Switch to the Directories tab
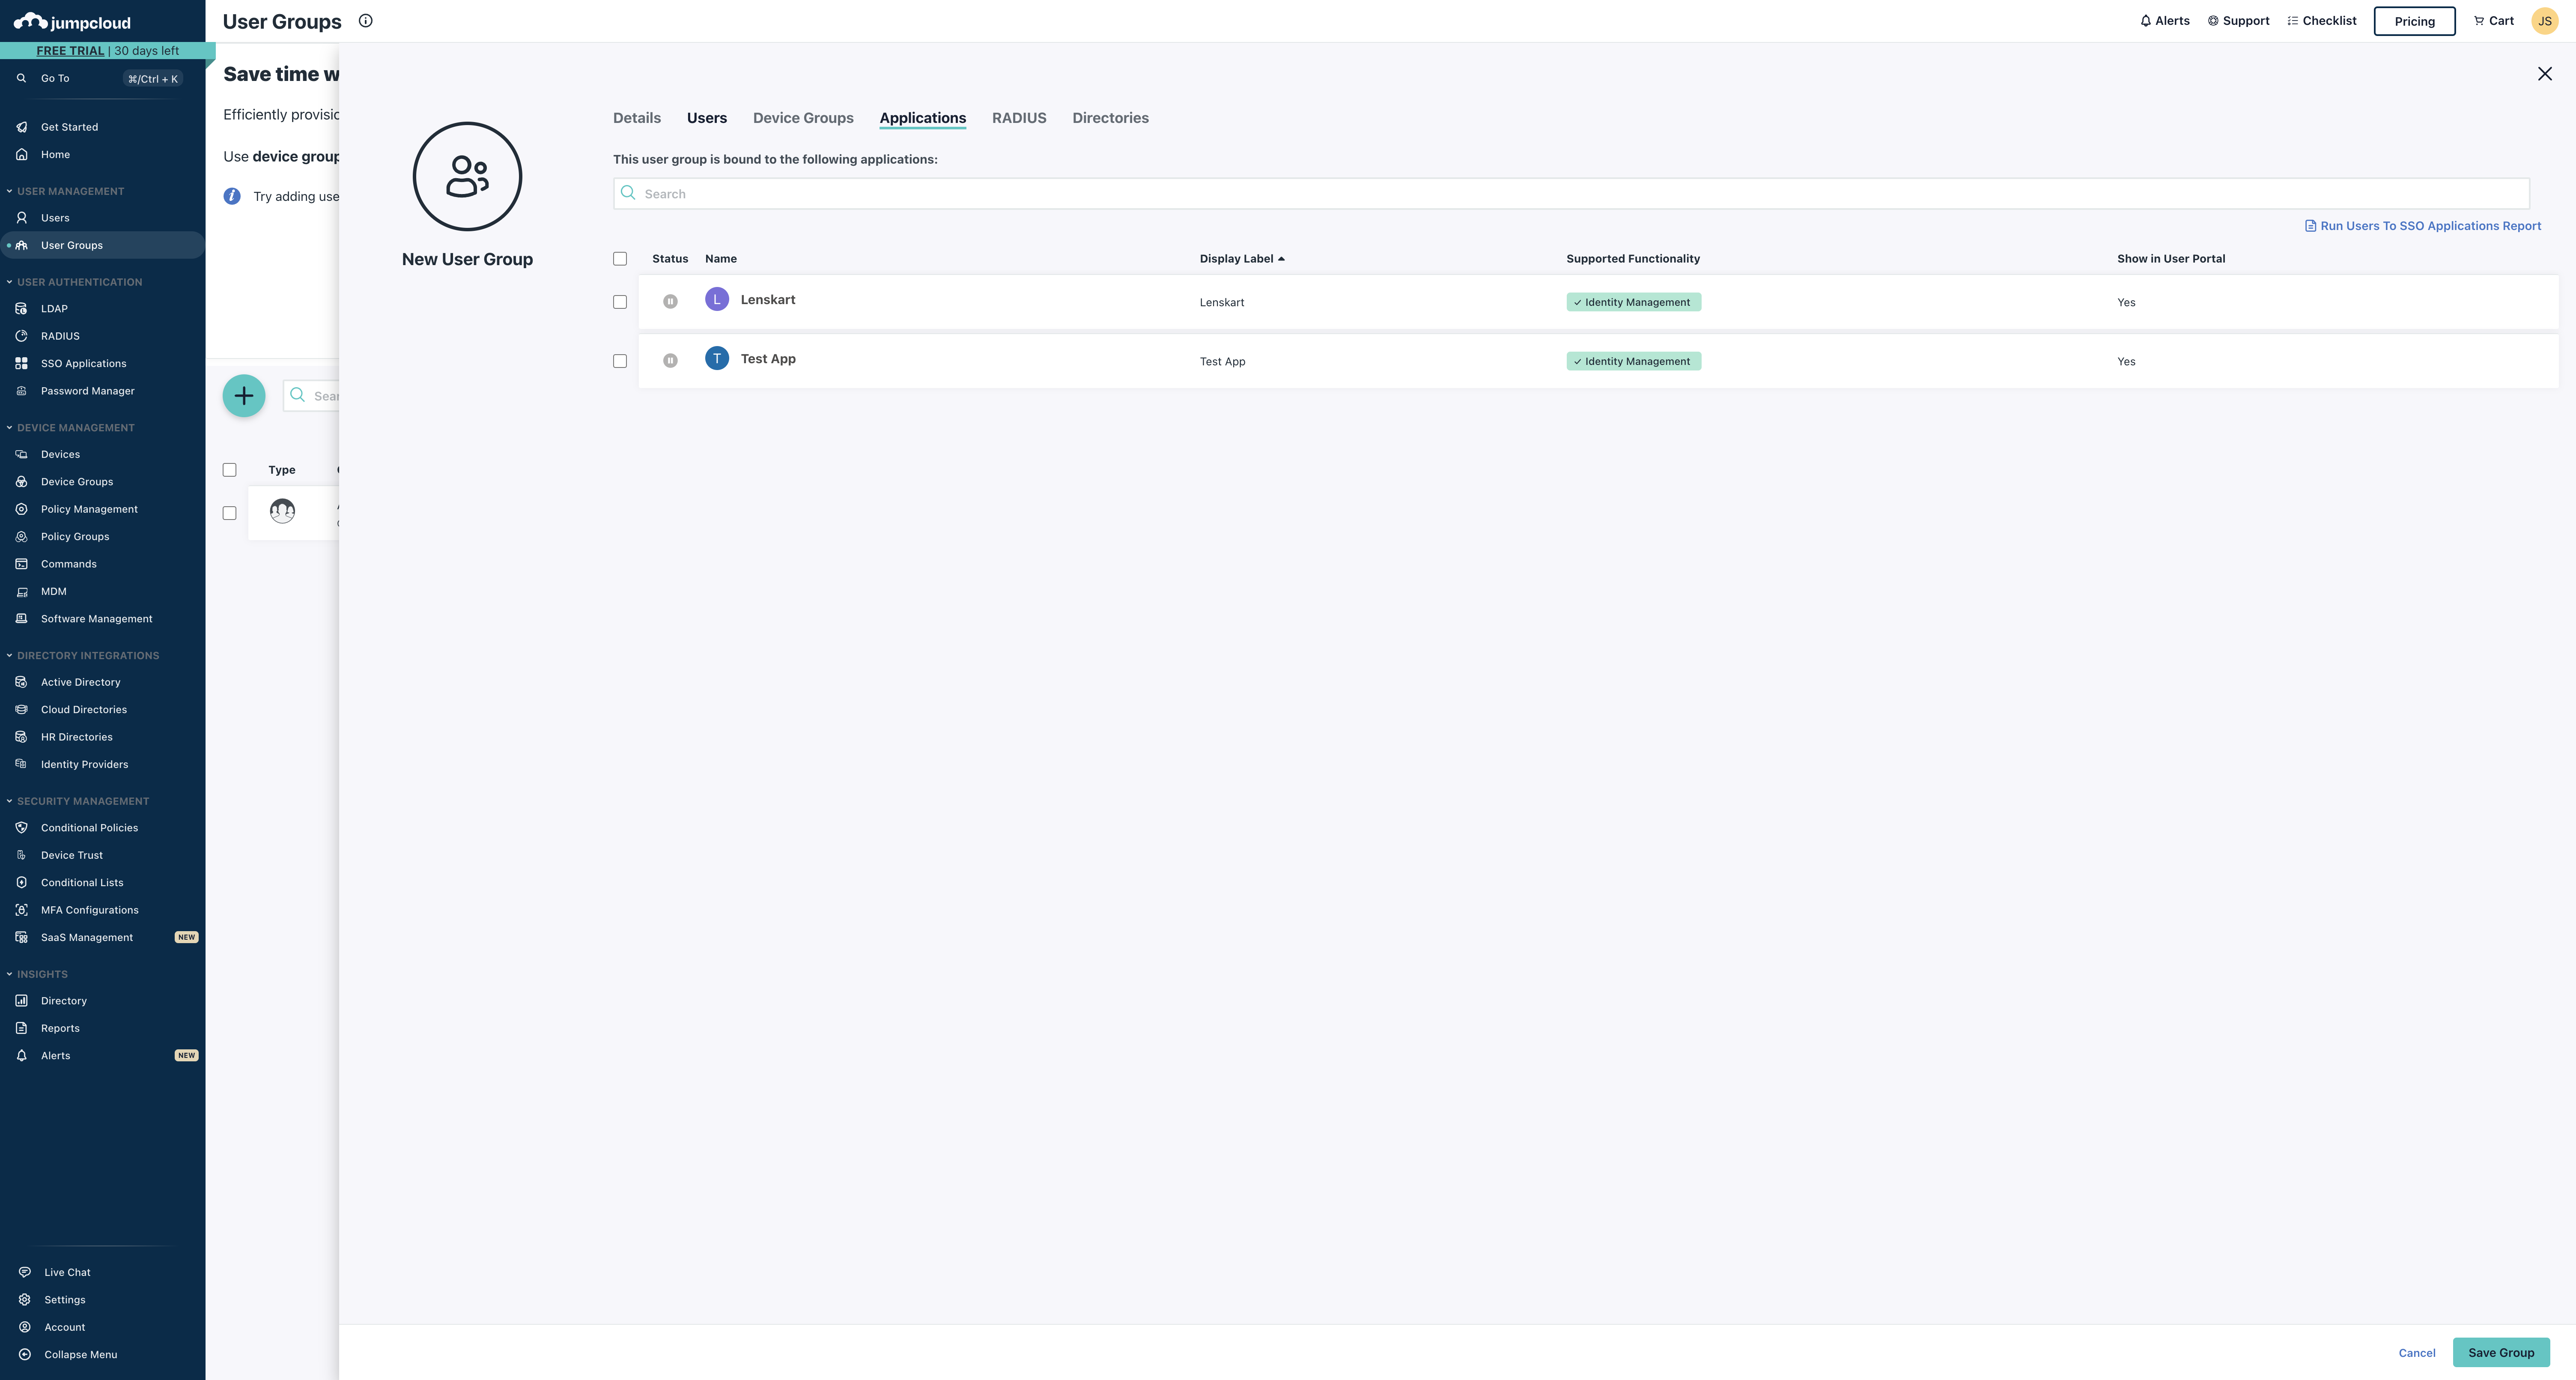This screenshot has width=2576, height=1380. pyautogui.click(x=1110, y=118)
